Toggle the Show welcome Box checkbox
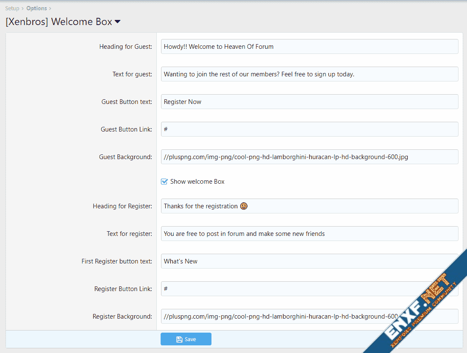This screenshot has width=467, height=353. tap(164, 182)
